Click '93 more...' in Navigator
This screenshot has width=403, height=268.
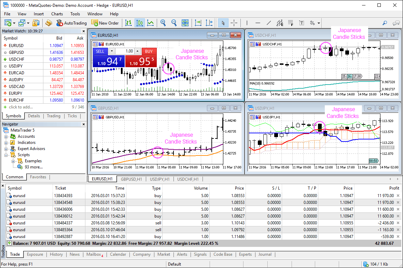(x=34, y=167)
